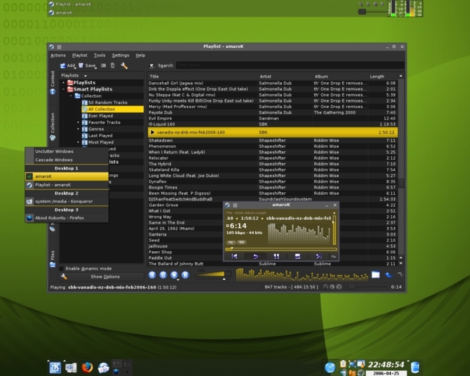Click next track button in main amaroK toolbar
Viewport: 470px width, 376px height.
185,275
